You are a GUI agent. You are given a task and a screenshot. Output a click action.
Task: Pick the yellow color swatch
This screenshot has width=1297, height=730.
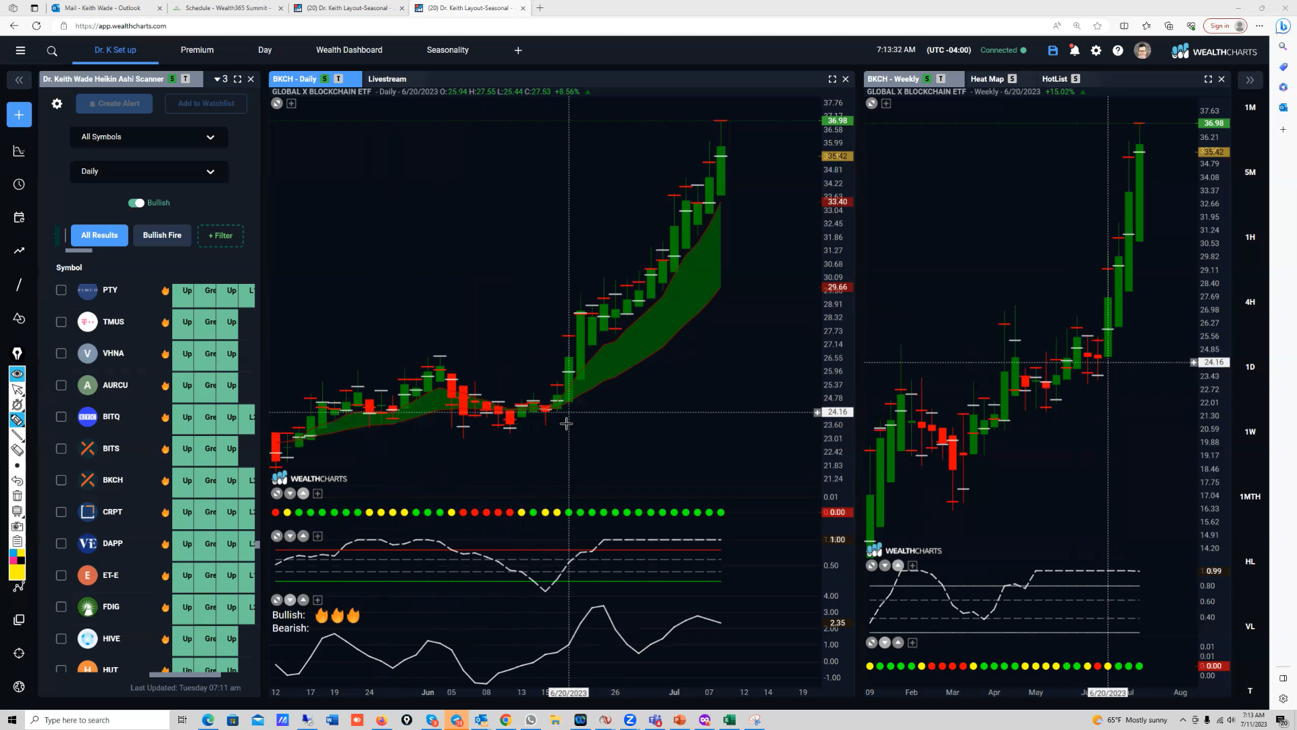(x=17, y=573)
